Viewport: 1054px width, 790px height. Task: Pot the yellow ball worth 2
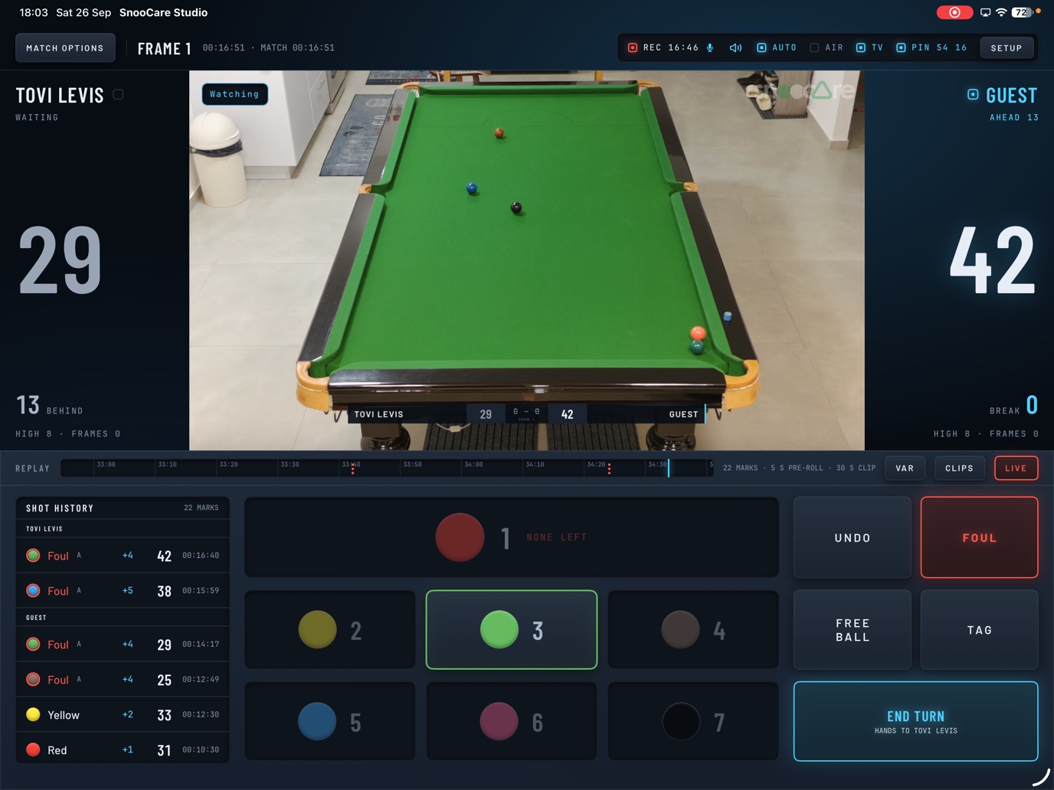coord(330,630)
